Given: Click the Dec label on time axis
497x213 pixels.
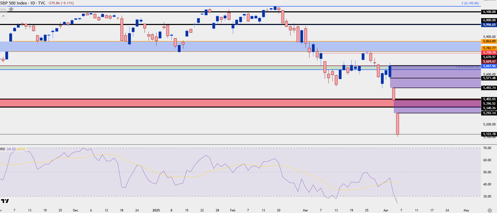Looking at the screenshot, I should click(x=76, y=210).
